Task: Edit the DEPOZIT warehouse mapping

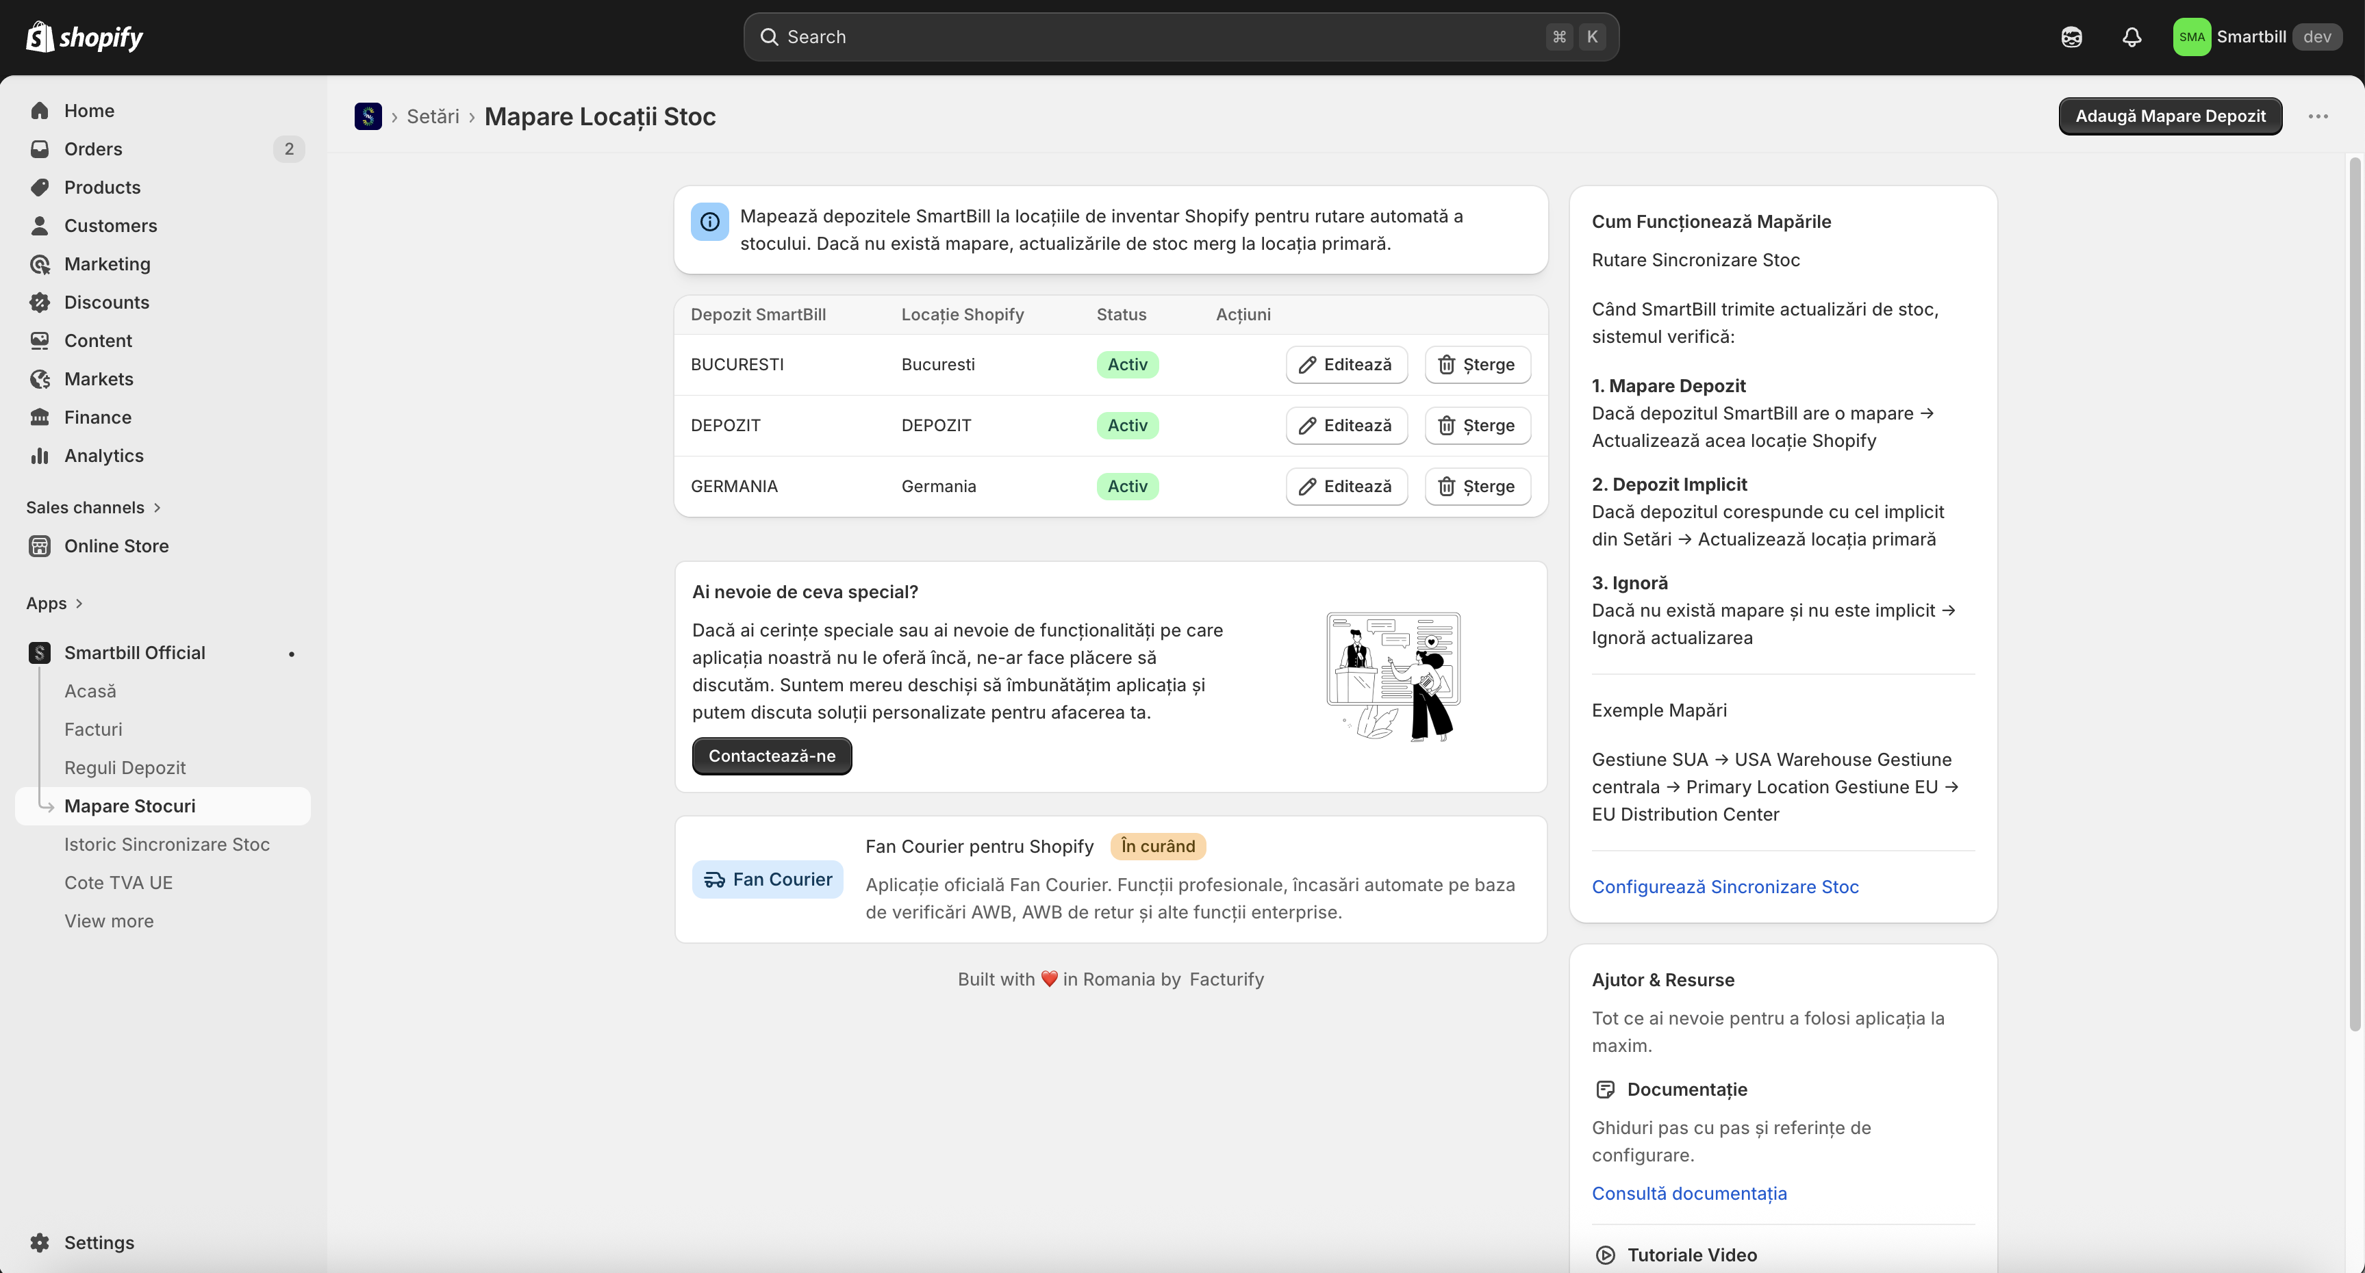Action: point(1346,425)
